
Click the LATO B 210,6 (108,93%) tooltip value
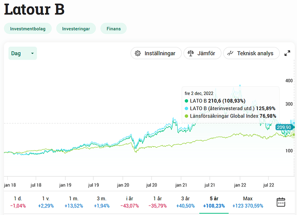tap(218, 101)
